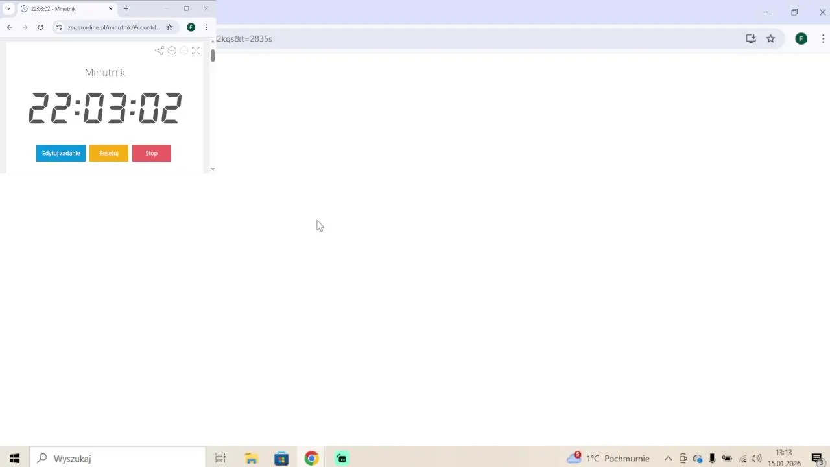Focus the zegaronline.pl address field
This screenshot has width=830, height=467.
click(x=113, y=27)
